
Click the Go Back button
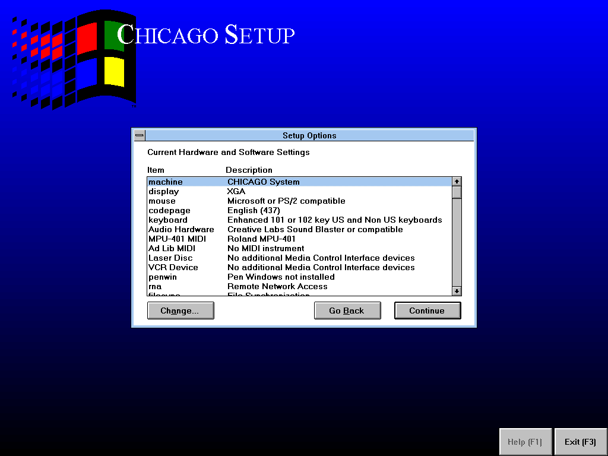(347, 311)
